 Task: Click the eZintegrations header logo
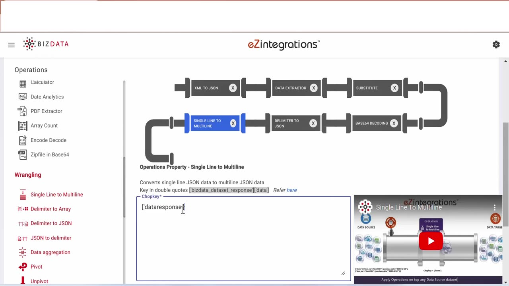(x=284, y=44)
